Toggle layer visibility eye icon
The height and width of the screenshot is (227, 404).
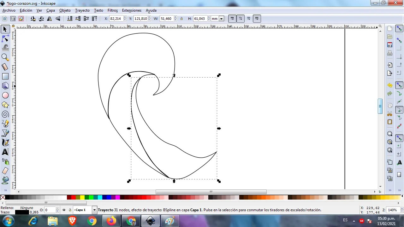point(64,210)
